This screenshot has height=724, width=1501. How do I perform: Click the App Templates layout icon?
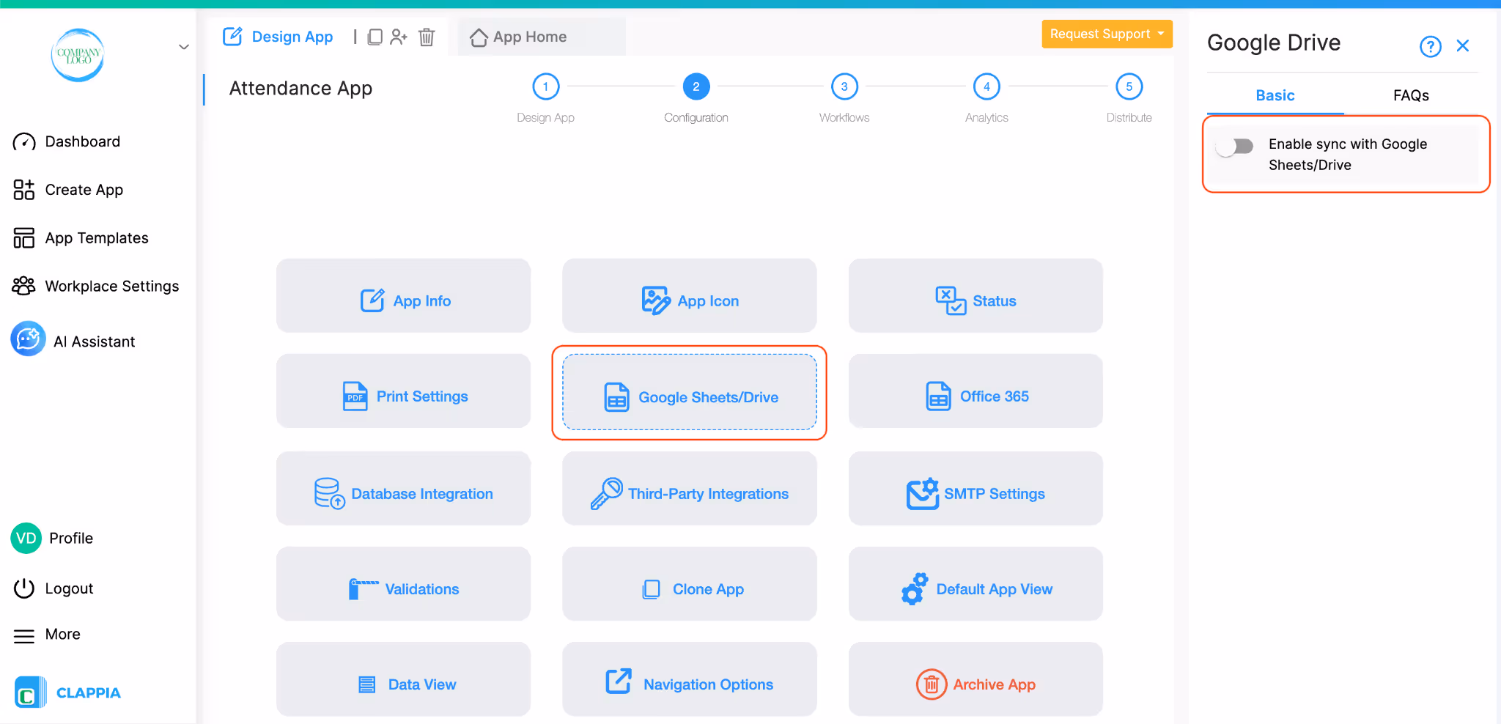click(x=23, y=238)
